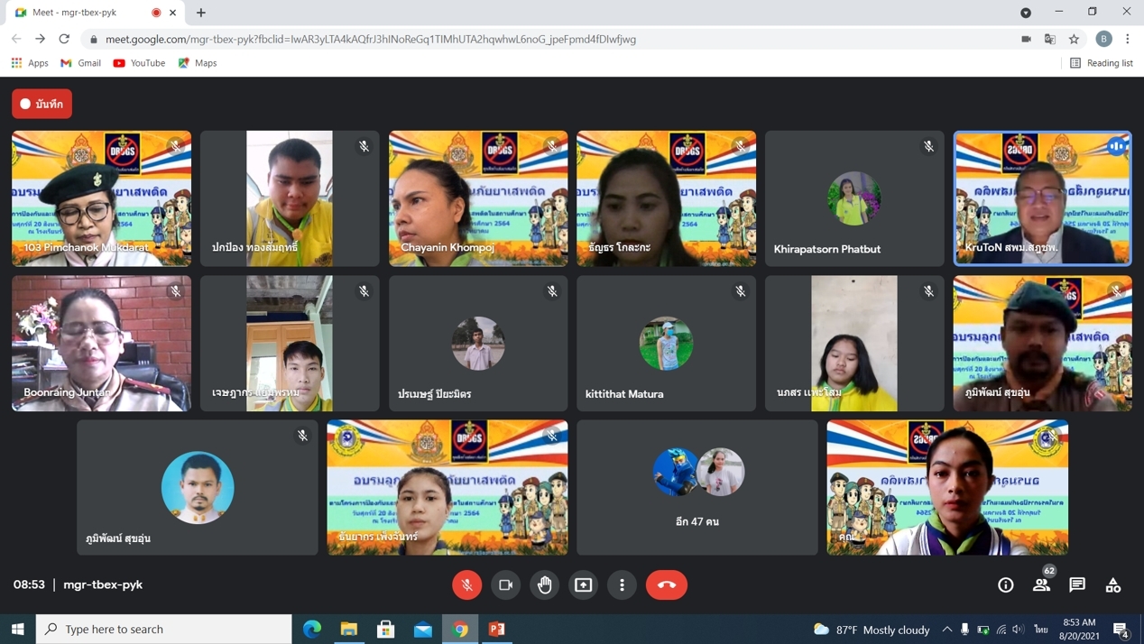This screenshot has height=644, width=1144.
Task: Open more options three-dot menu
Action: pos(623,584)
